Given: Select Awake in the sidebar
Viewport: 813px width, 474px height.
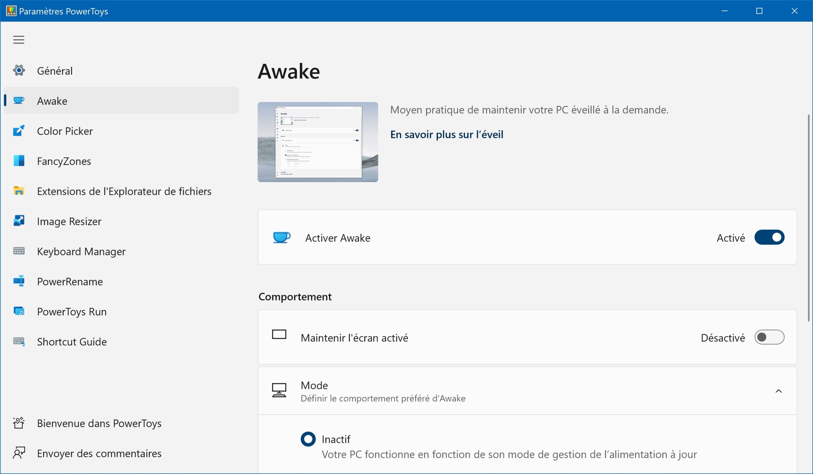Looking at the screenshot, I should pyautogui.click(x=121, y=101).
